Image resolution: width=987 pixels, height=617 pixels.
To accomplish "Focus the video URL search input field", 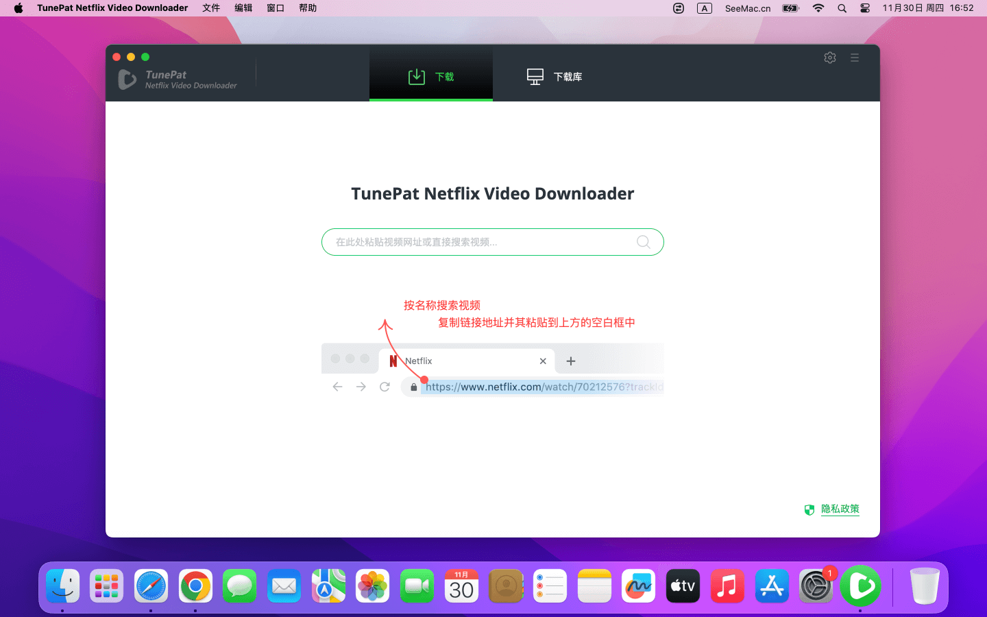I will 493,242.
